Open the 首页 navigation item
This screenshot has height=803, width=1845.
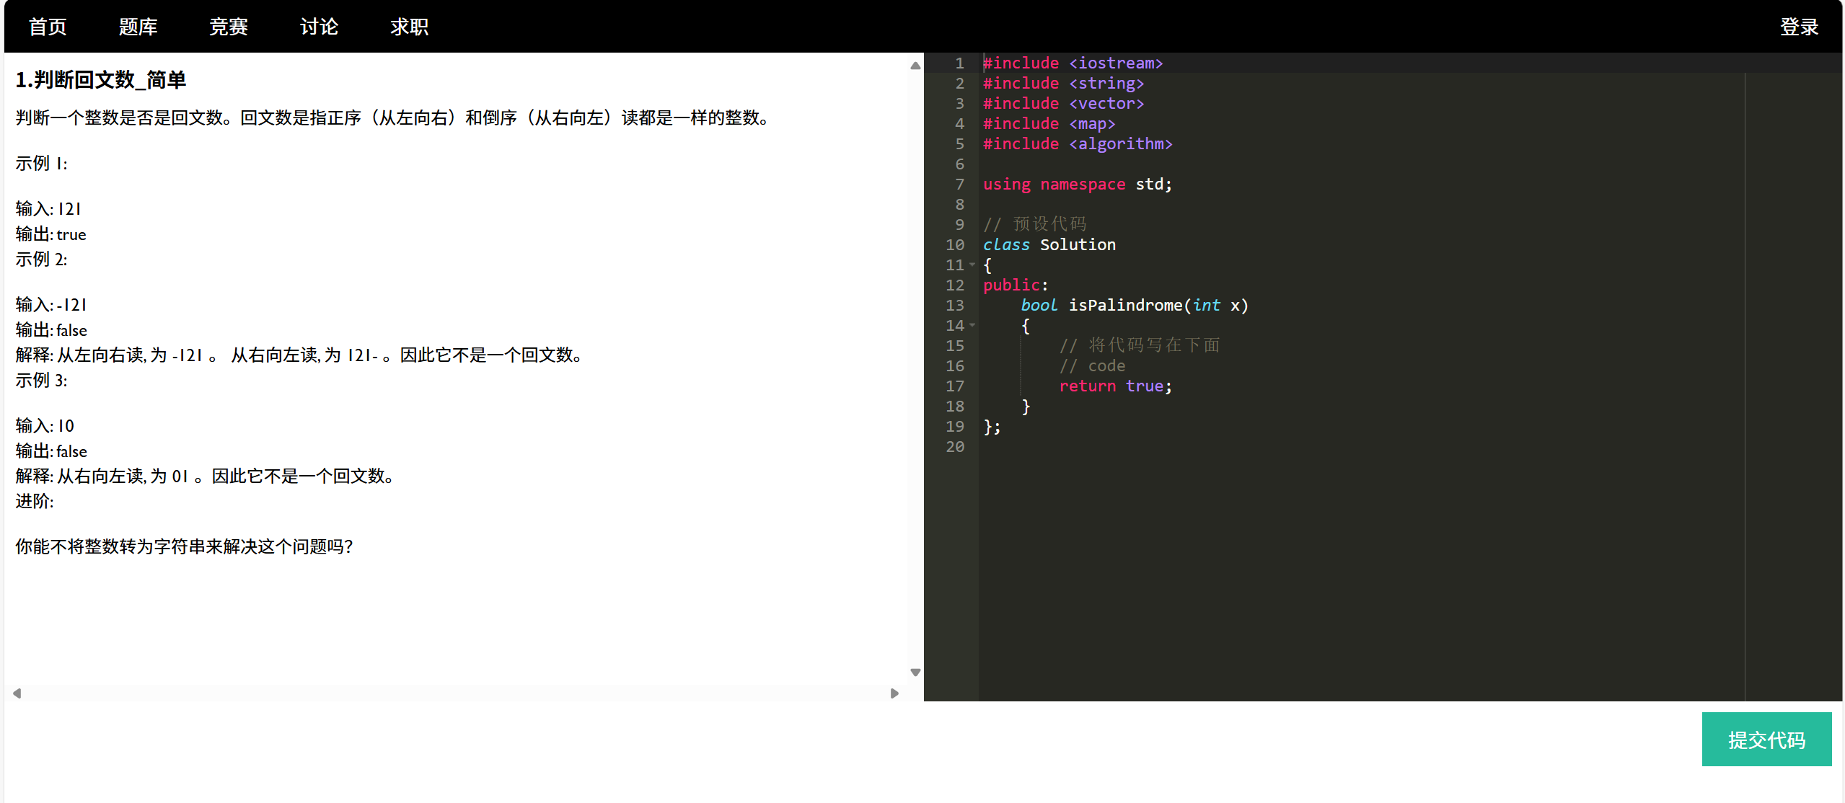tap(48, 27)
